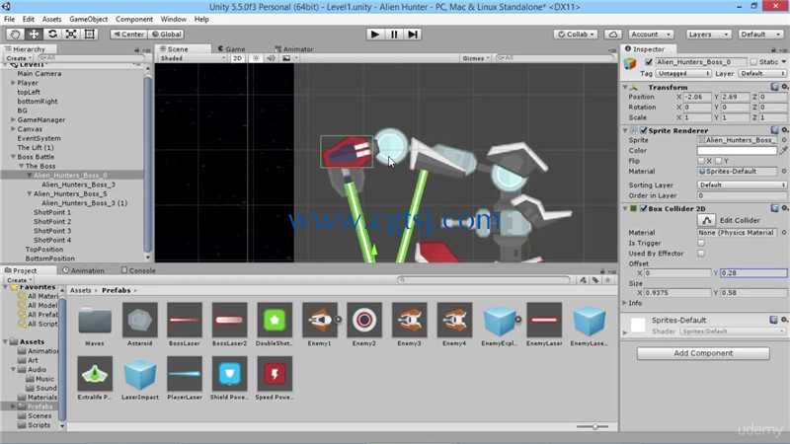This screenshot has width=790, height=444.
Task: Collapse the Boss Battle hierarchy item
Action: coord(13,157)
